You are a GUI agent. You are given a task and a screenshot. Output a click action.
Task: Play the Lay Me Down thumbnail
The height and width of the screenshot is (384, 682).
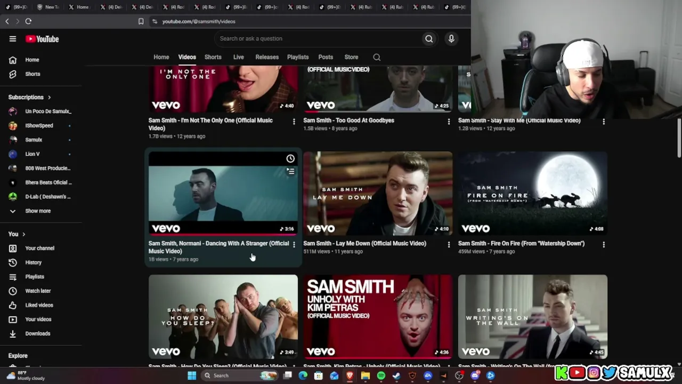coord(378,193)
